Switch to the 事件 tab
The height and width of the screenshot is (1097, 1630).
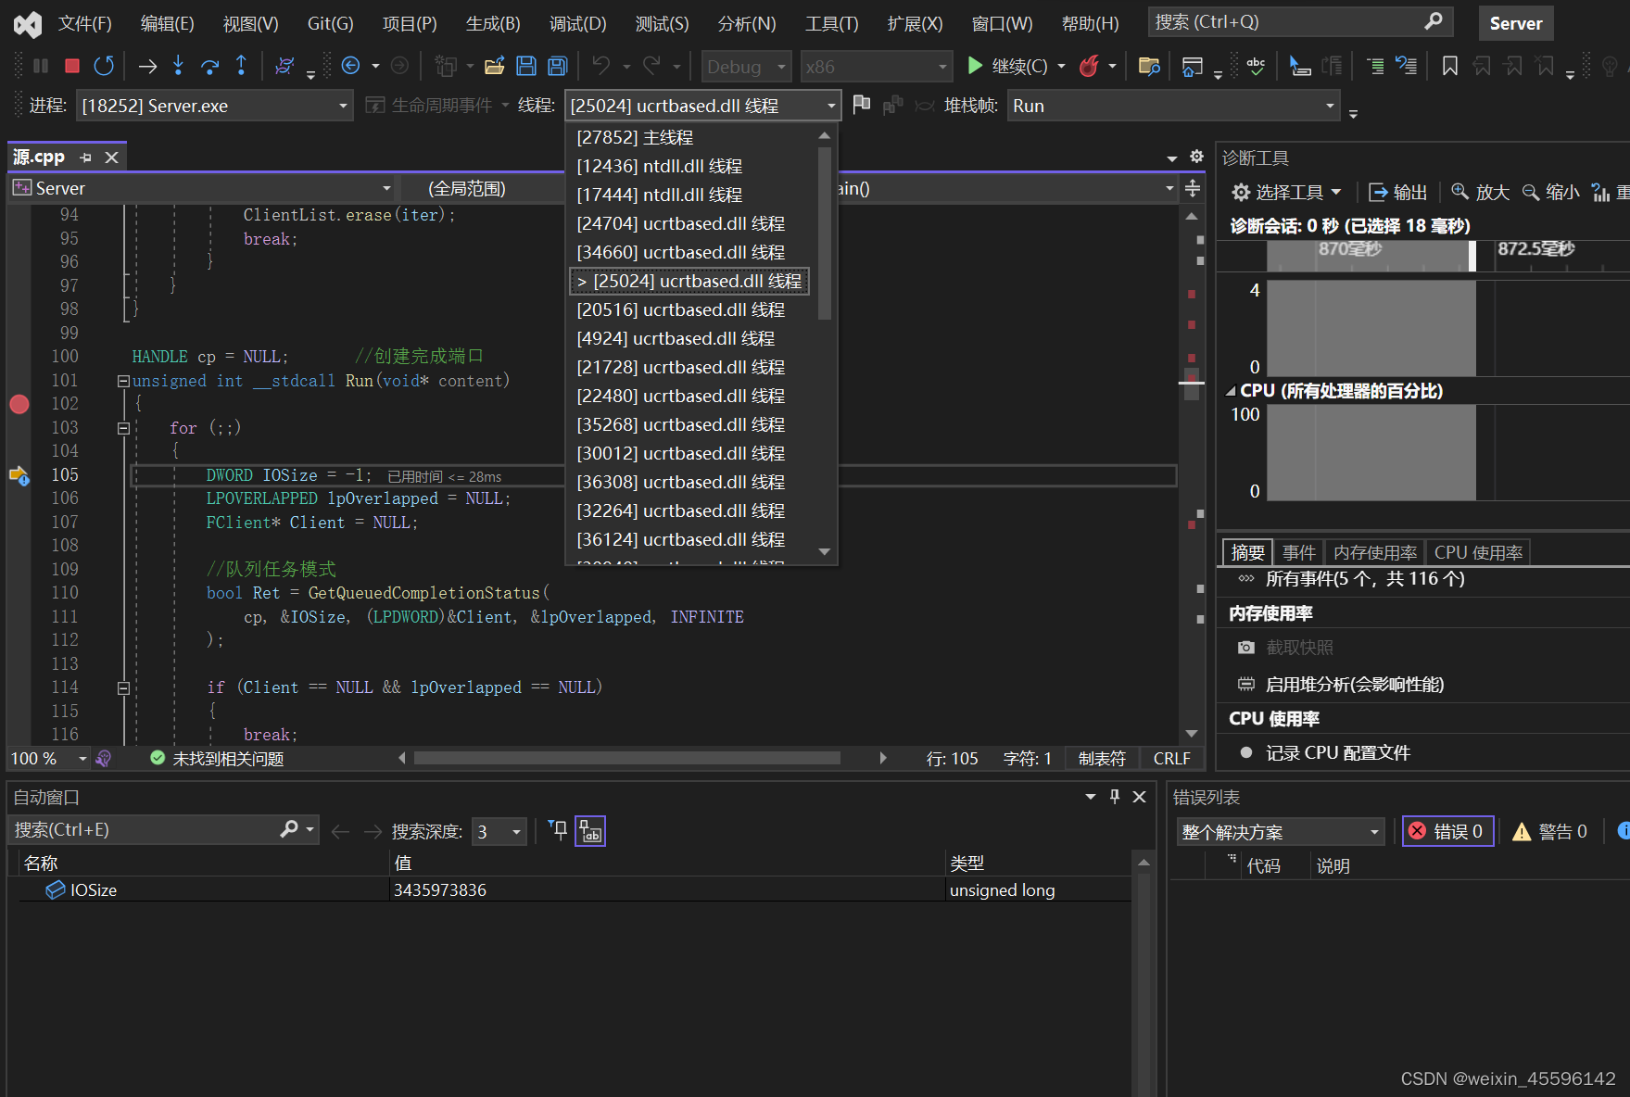click(1299, 551)
